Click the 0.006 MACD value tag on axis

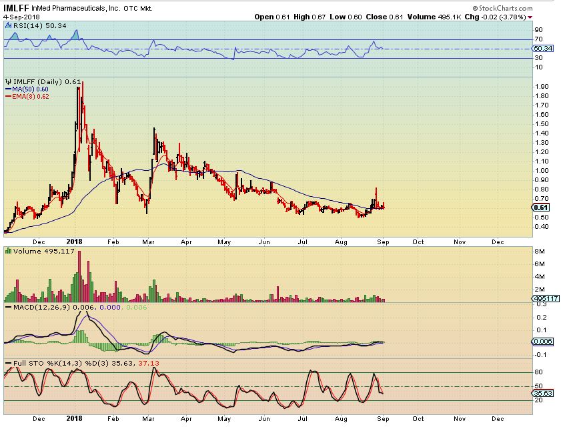[543, 342]
